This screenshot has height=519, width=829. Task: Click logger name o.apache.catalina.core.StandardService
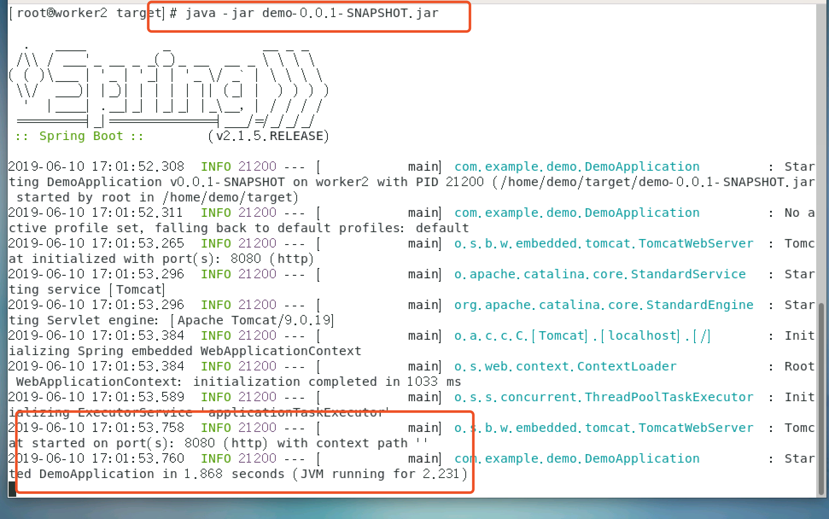click(600, 274)
